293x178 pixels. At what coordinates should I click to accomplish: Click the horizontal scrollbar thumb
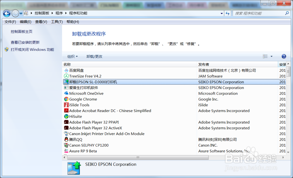[x=138, y=157]
